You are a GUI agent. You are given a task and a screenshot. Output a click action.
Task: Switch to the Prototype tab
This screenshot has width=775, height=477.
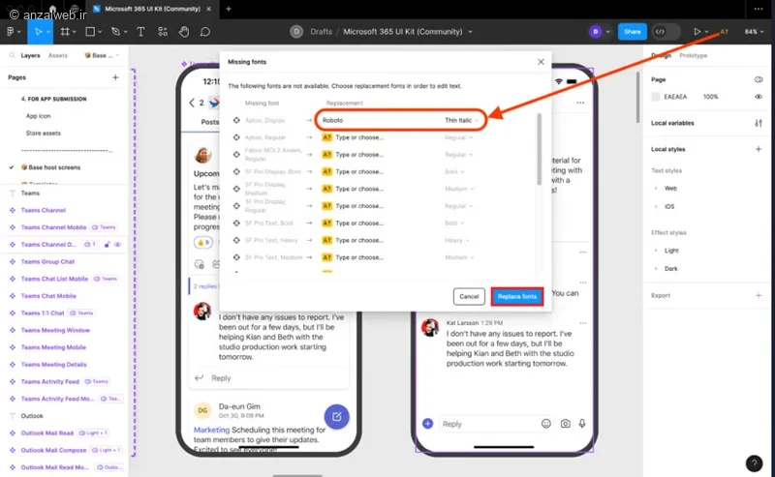tap(693, 56)
